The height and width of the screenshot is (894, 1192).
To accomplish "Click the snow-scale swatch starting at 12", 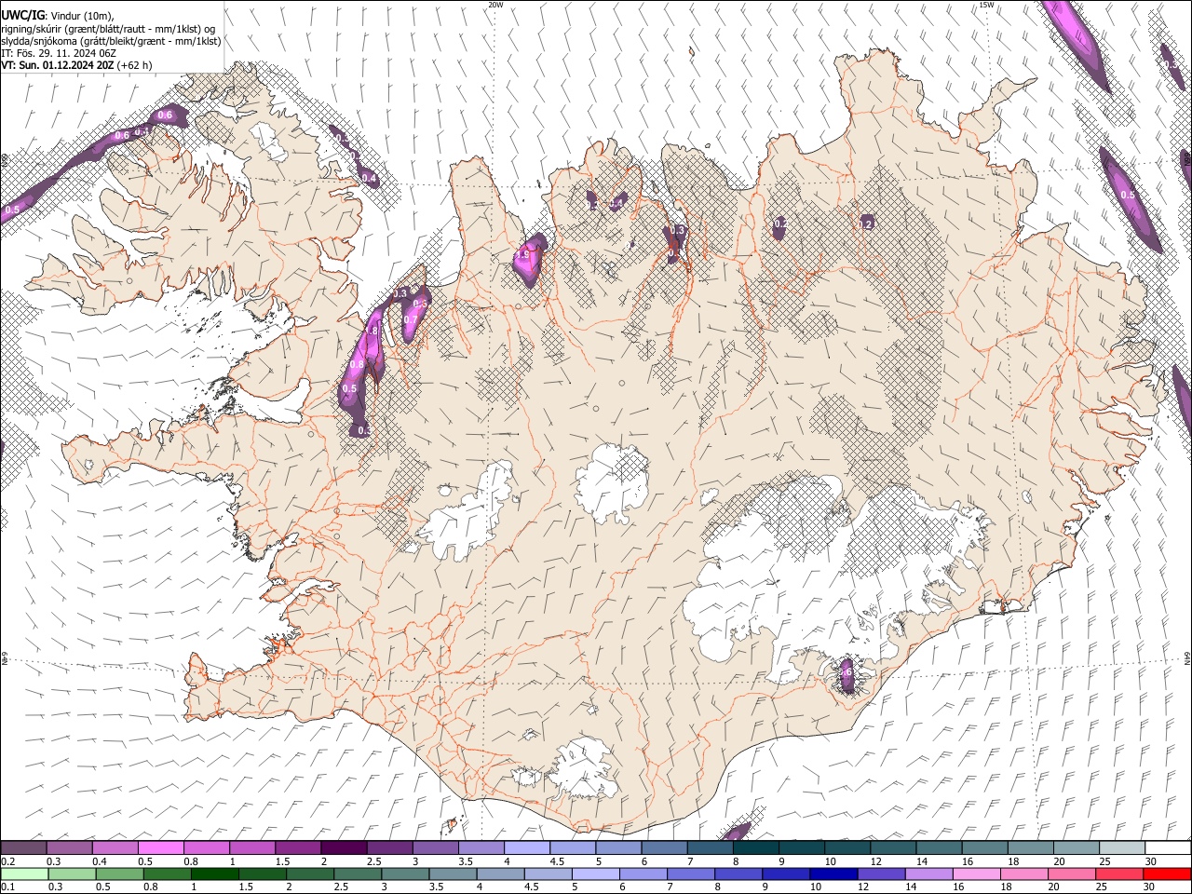I will [x=892, y=847].
